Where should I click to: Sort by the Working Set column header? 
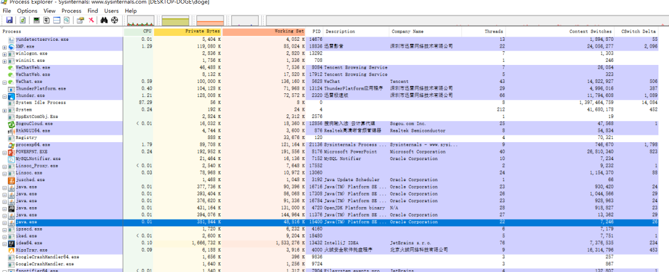pyautogui.click(x=264, y=32)
